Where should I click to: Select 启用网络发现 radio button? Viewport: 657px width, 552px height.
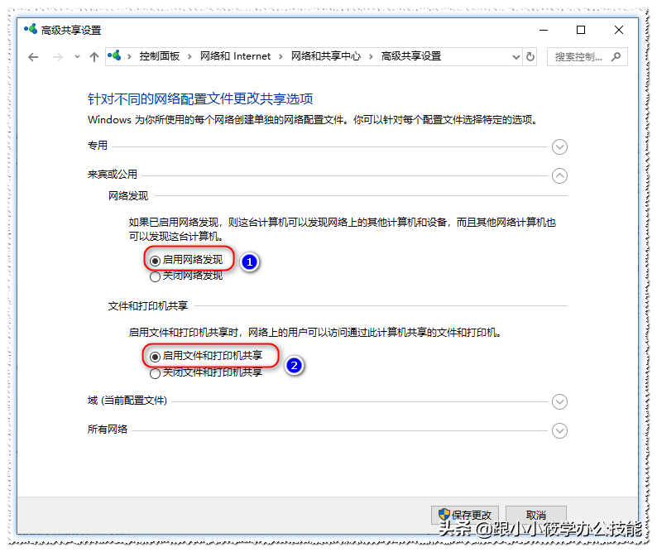pos(155,261)
